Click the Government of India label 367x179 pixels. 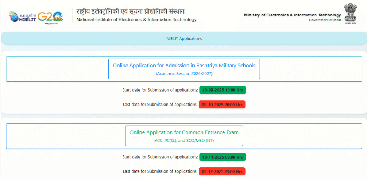[325, 20]
